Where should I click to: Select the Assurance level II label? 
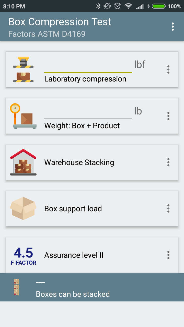pyautogui.click(x=74, y=255)
